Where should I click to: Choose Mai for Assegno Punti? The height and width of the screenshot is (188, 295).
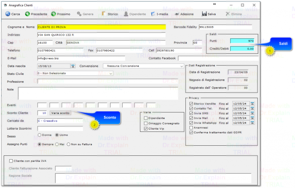point(57,144)
